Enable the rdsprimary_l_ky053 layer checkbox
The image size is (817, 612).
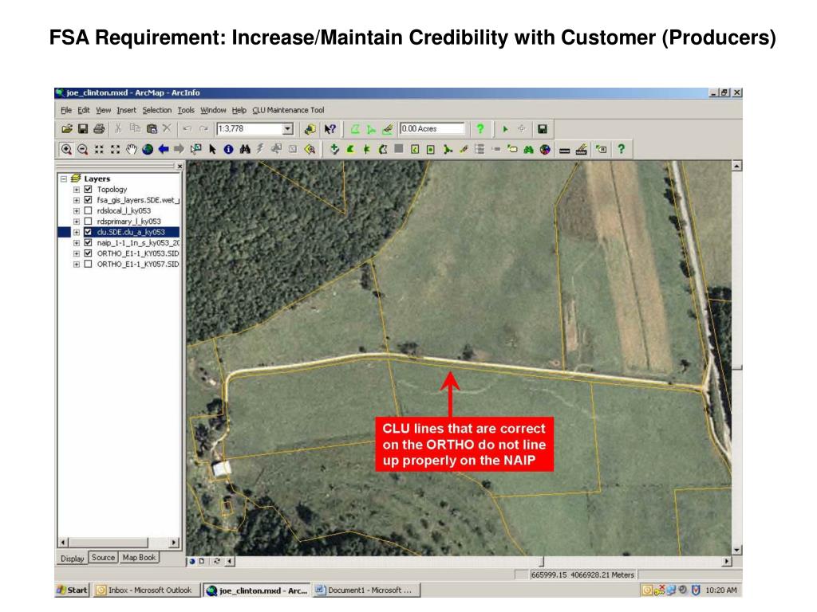tap(88, 222)
